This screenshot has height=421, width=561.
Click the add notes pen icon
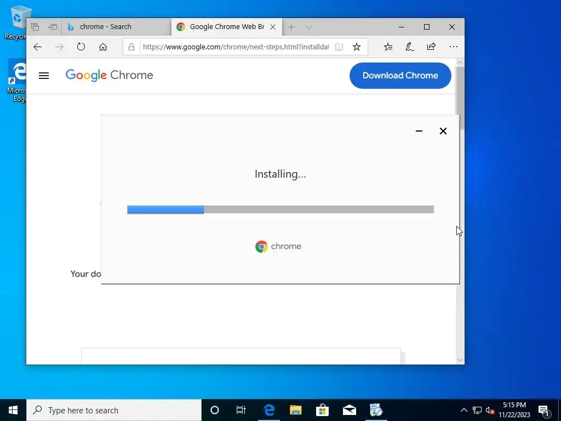point(410,47)
